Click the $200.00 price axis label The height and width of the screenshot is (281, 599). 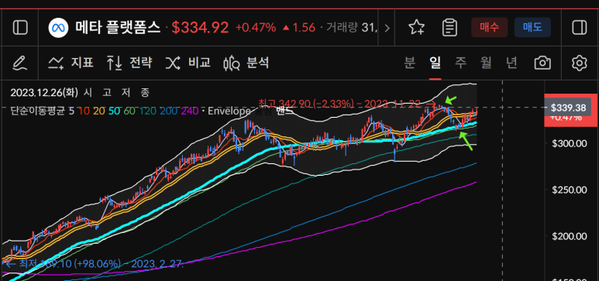(570, 236)
